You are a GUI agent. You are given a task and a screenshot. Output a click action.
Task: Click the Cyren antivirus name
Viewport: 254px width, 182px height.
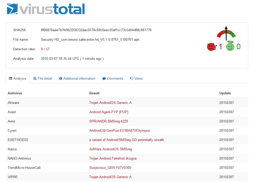pyautogui.click(x=12, y=131)
